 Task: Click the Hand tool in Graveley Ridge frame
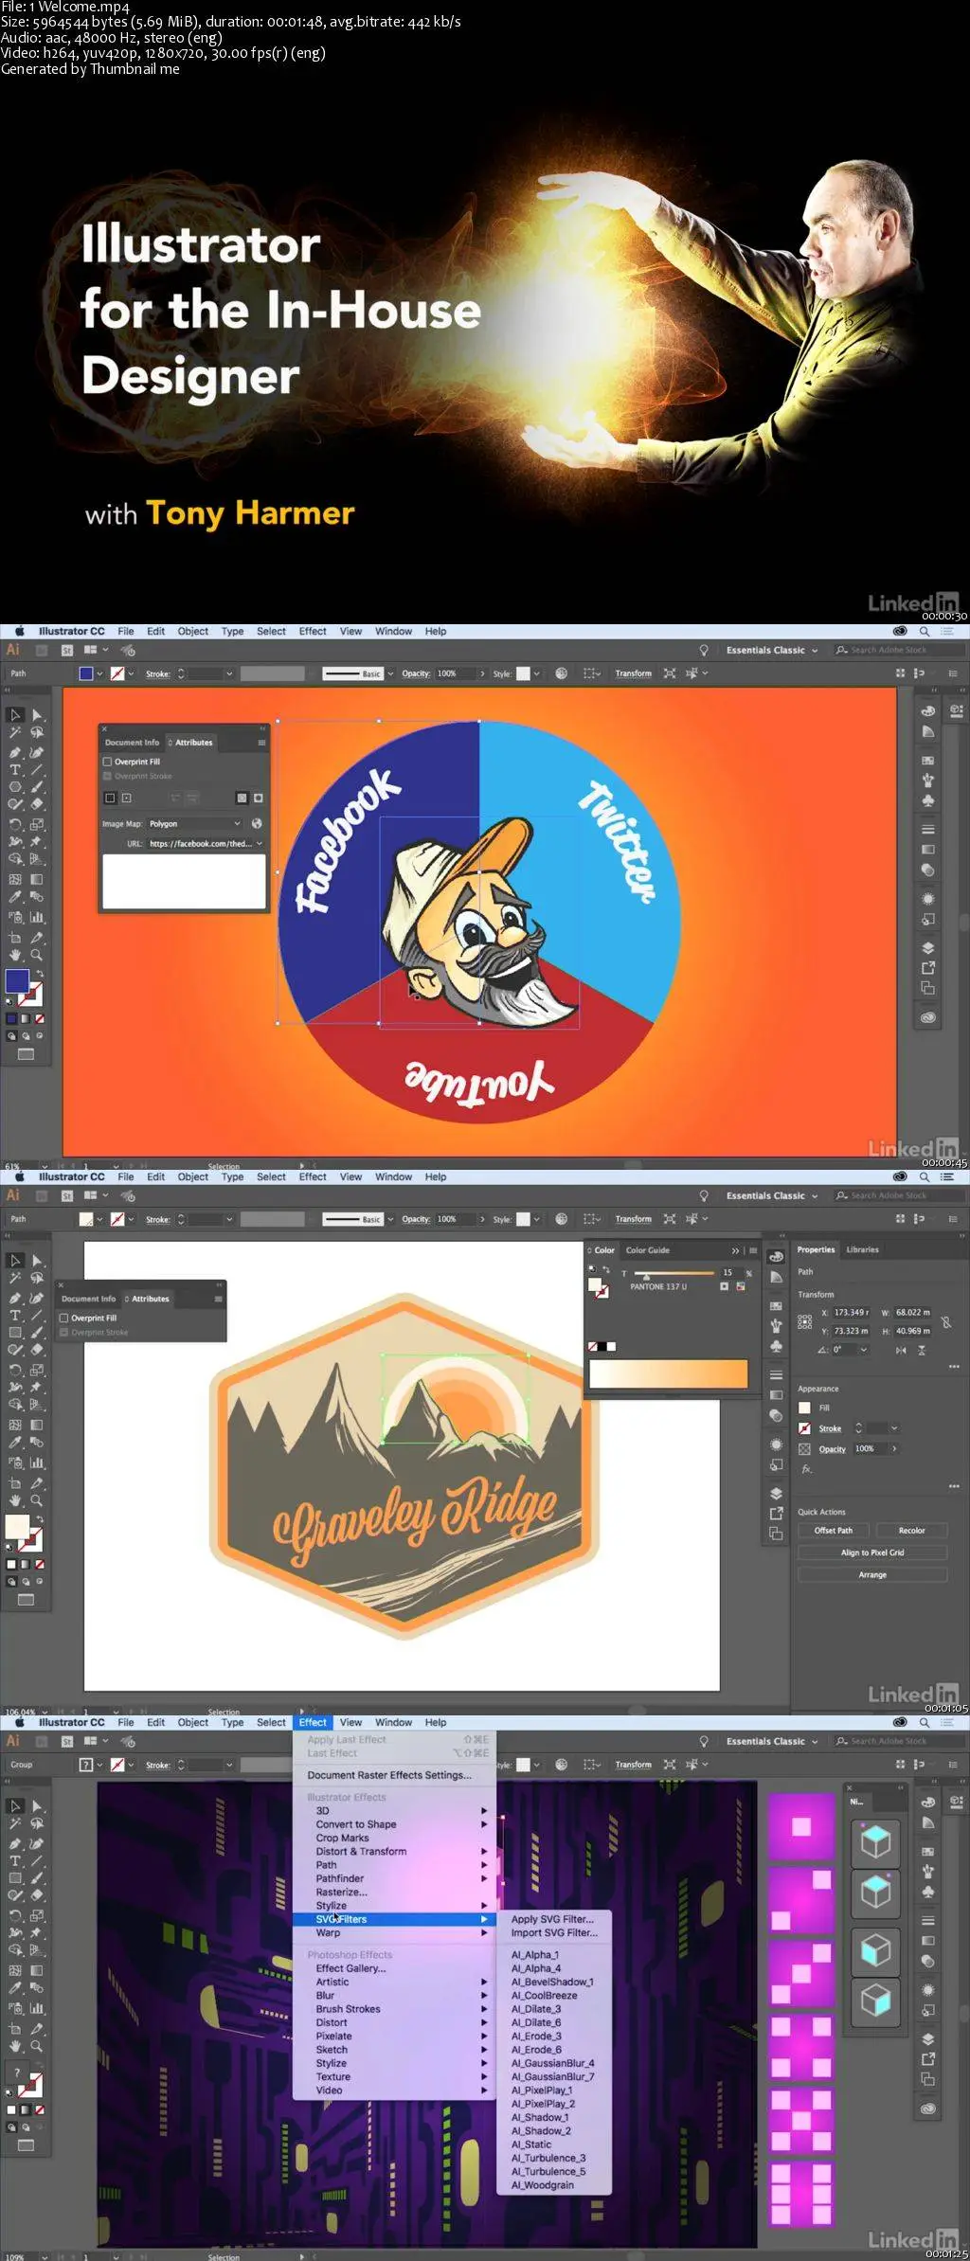(15, 1500)
